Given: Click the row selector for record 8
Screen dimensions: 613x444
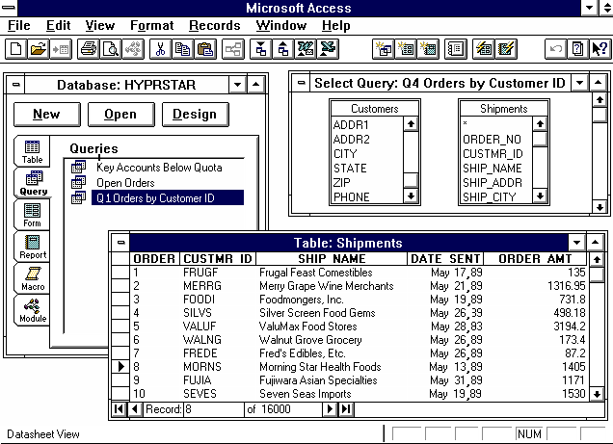Looking at the screenshot, I should 120,367.
